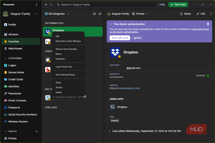This screenshot has height=143, width=215.
Task: Expand the Last edited history details
Action: [109, 131]
